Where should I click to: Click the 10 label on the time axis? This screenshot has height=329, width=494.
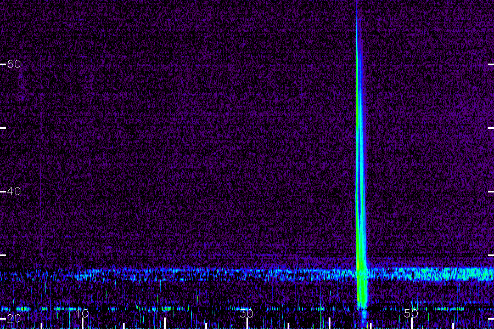(82, 313)
